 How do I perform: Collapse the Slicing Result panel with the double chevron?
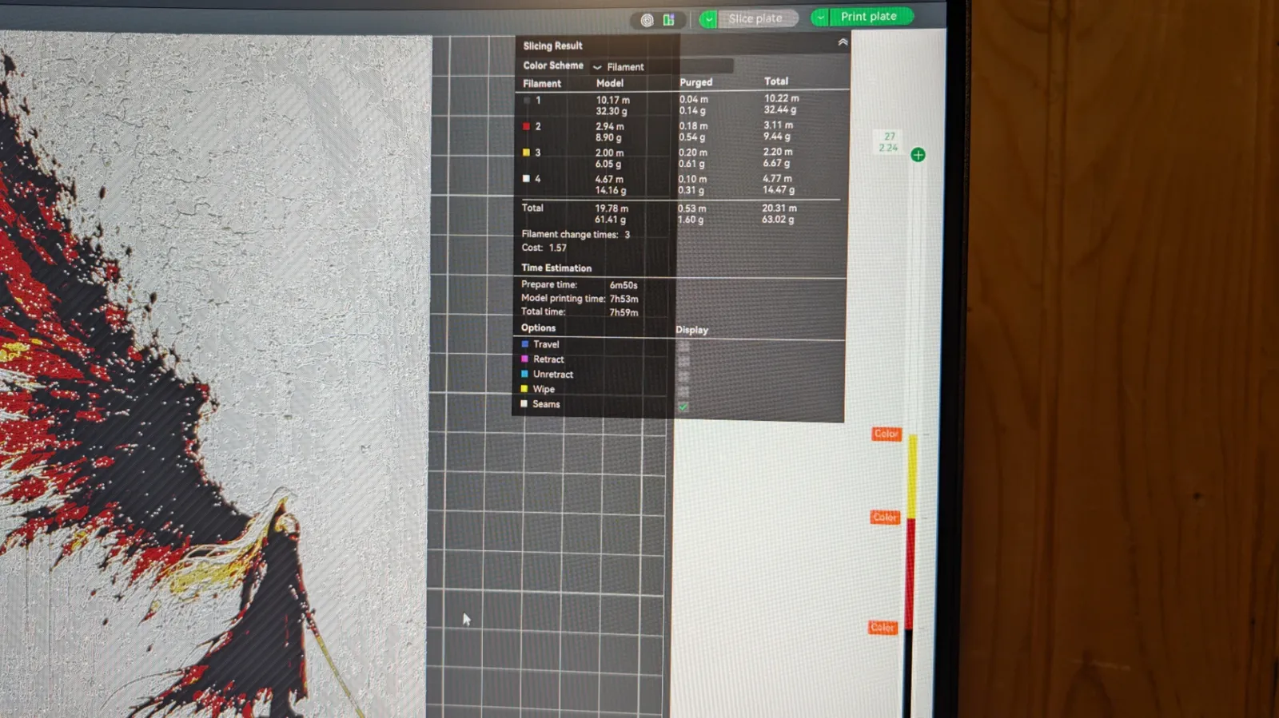[x=843, y=42]
